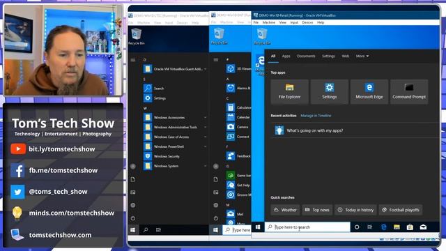This screenshot has height=251, width=446.
Task: Open Mail icon in Retail taskbar
Action: pos(423,227)
